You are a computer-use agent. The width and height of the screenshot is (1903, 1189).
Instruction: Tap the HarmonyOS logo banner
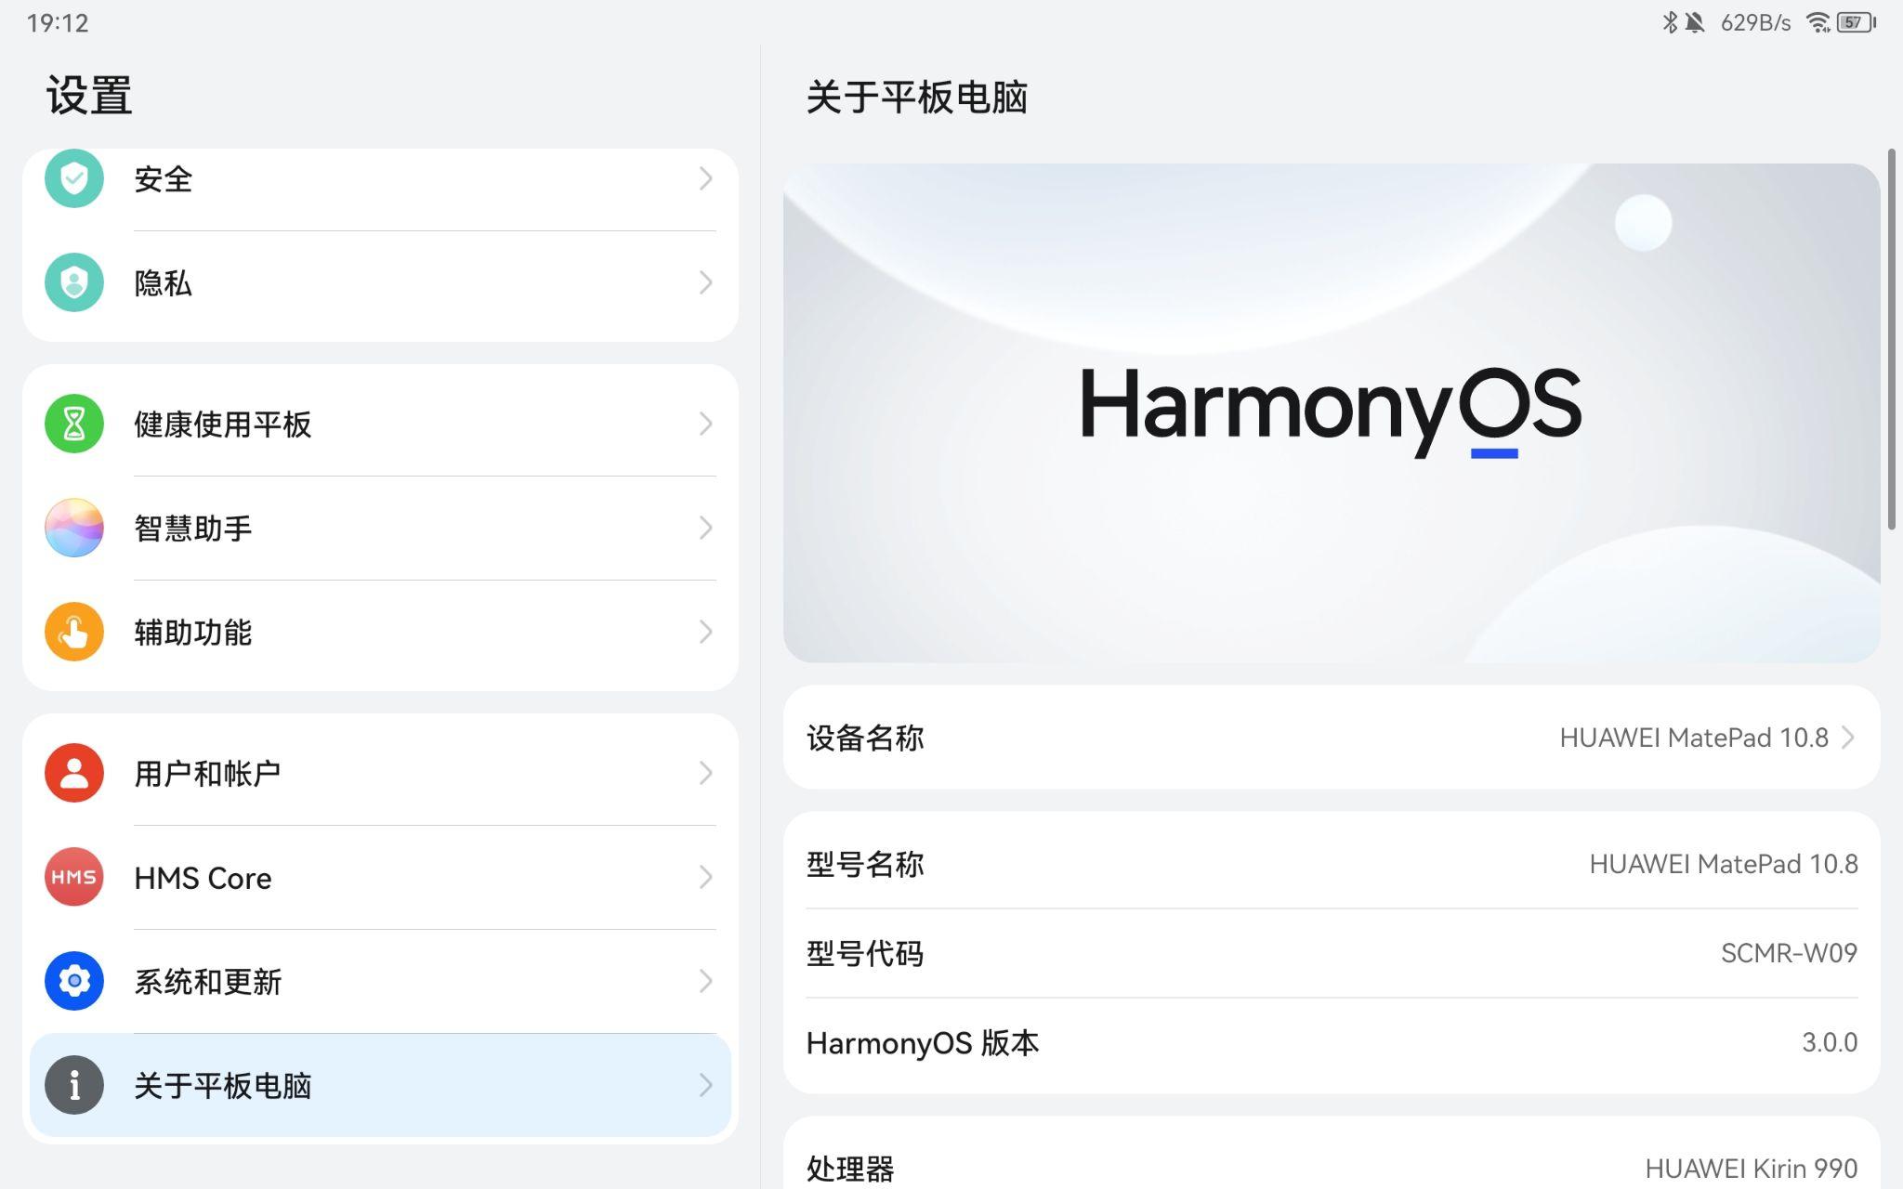pyautogui.click(x=1332, y=412)
